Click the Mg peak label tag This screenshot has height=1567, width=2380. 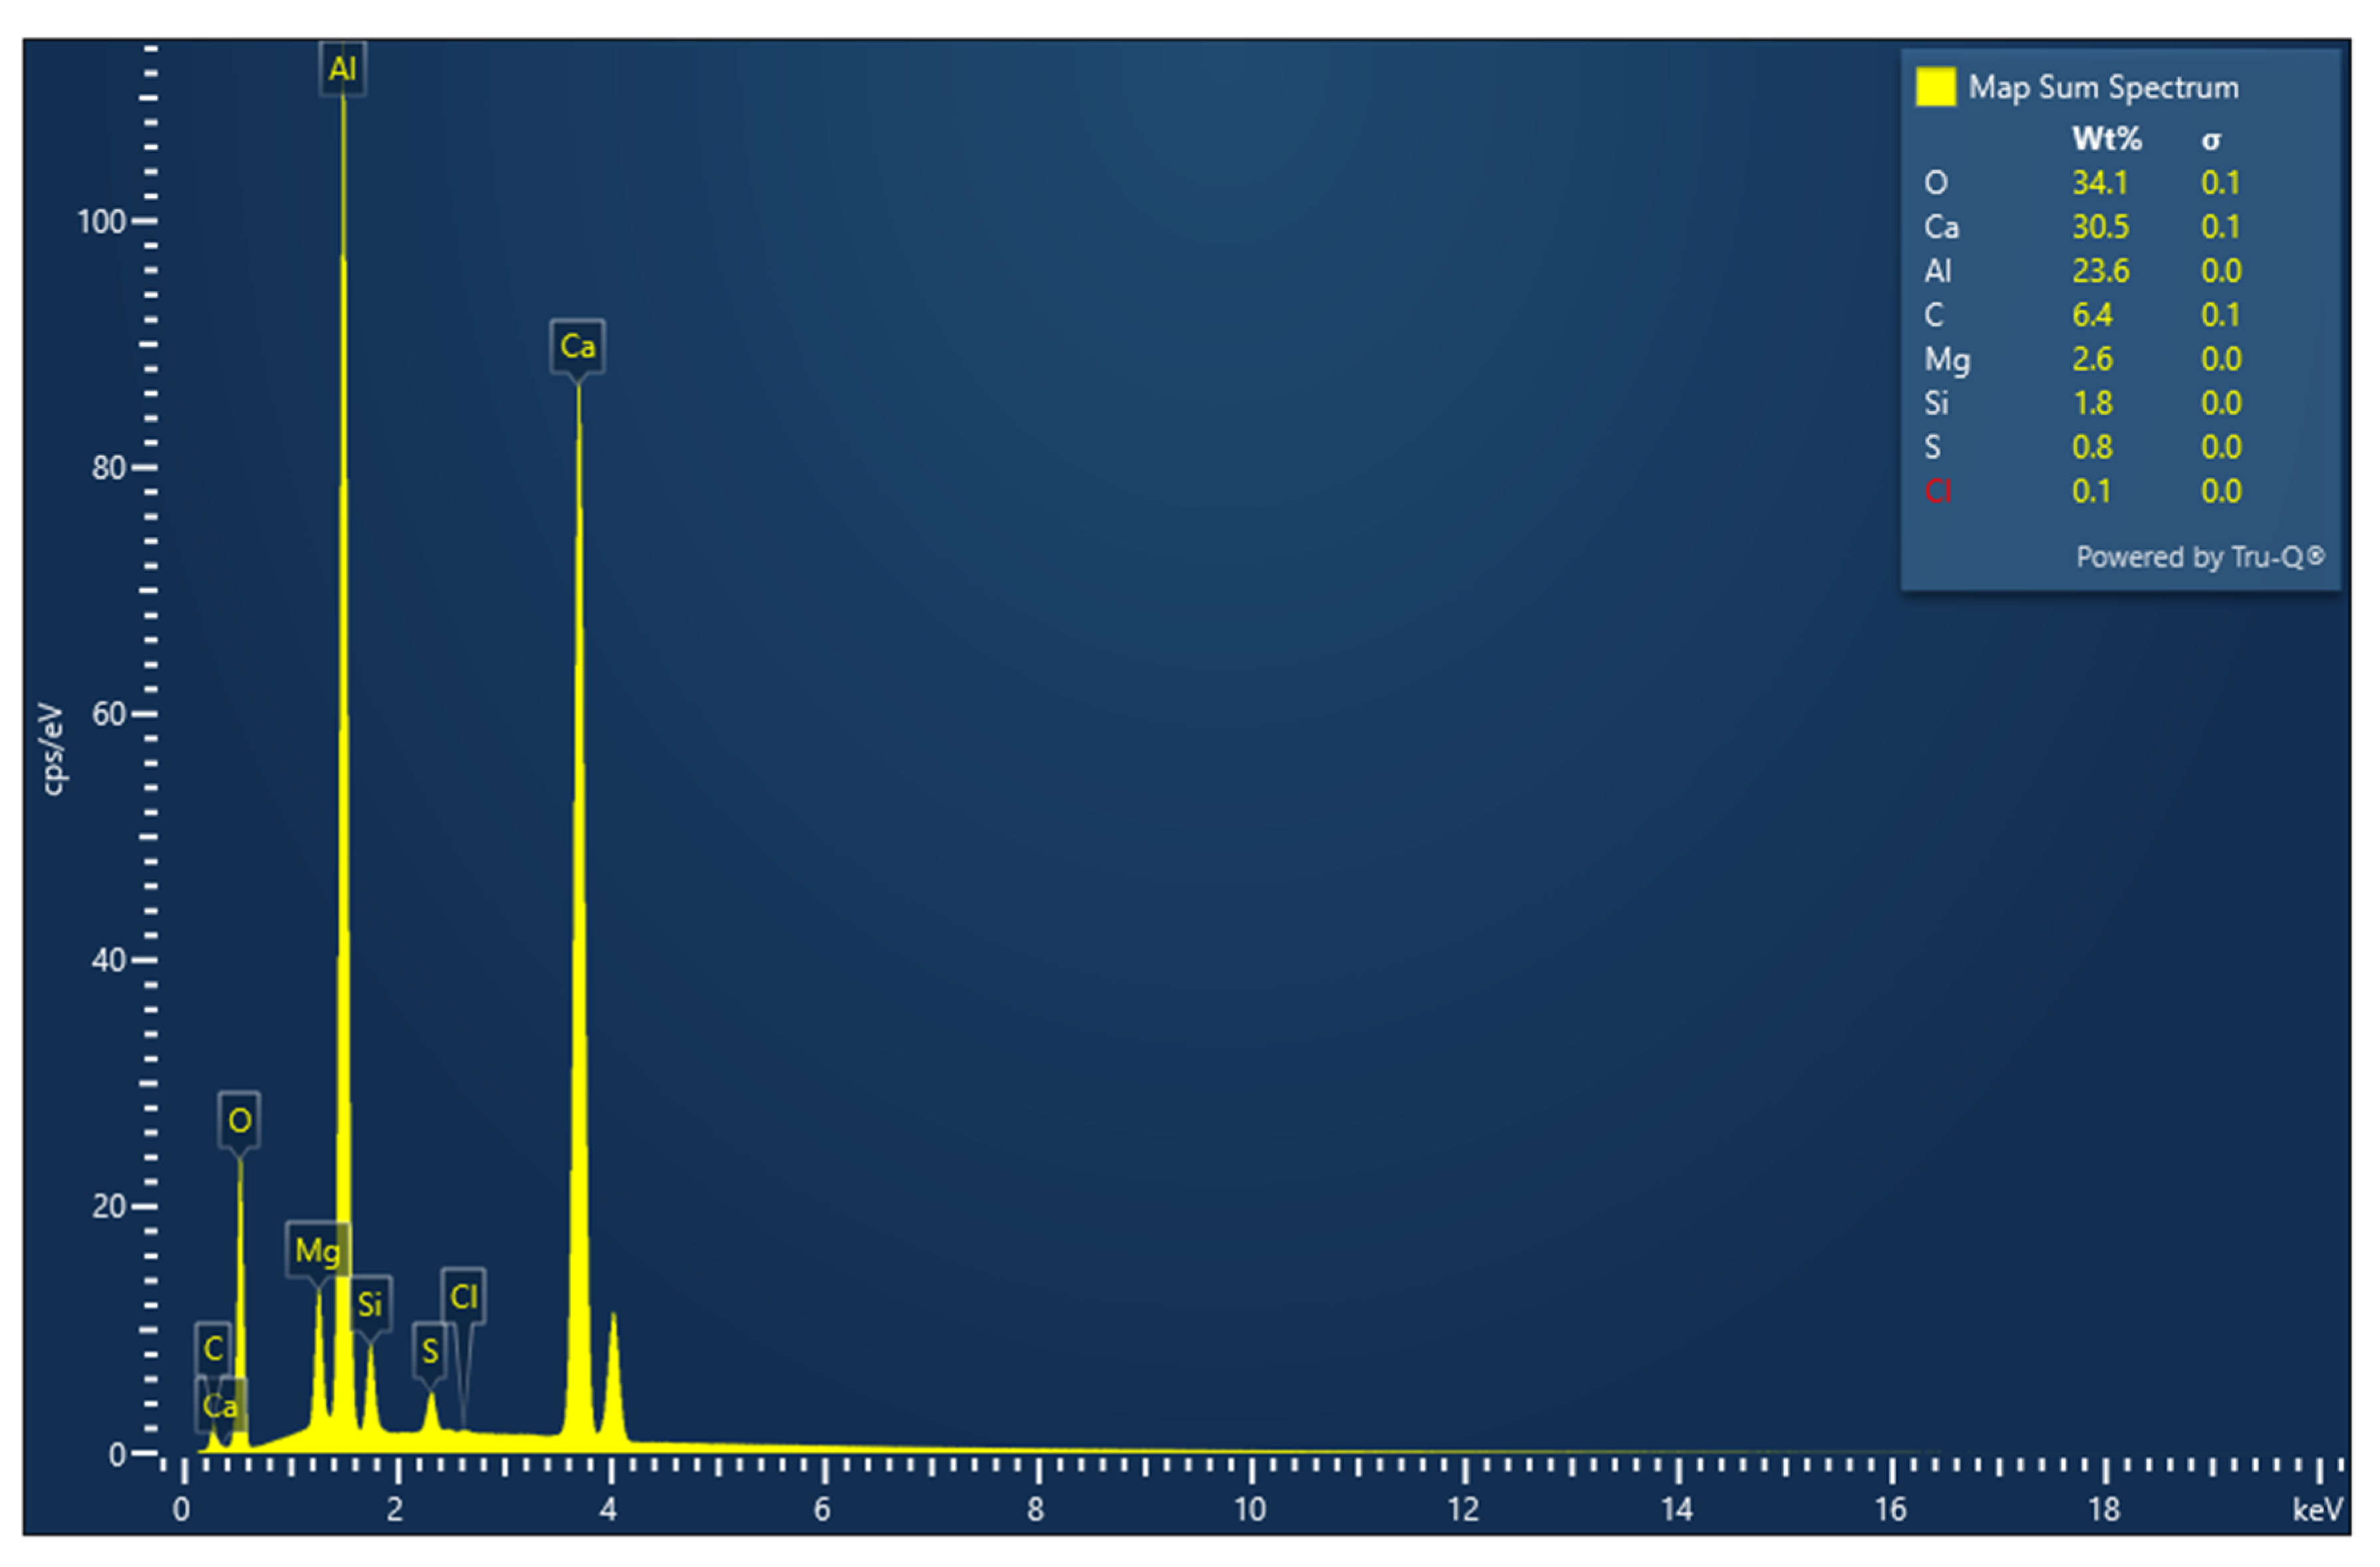coord(317,1250)
